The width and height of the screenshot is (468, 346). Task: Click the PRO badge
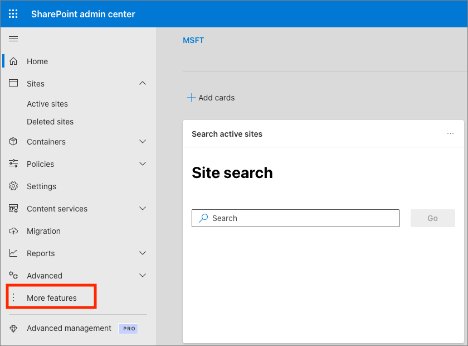[x=128, y=328]
